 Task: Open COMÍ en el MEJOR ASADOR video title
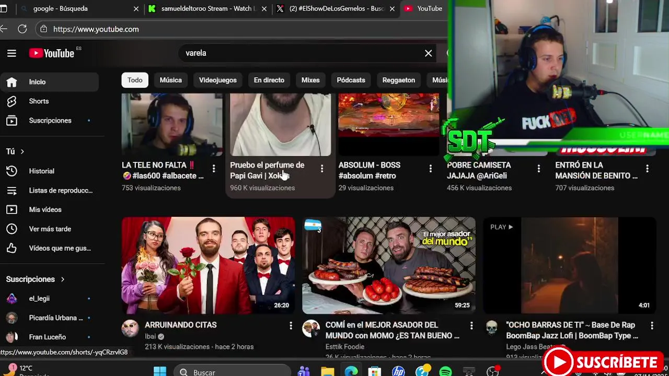393,330
